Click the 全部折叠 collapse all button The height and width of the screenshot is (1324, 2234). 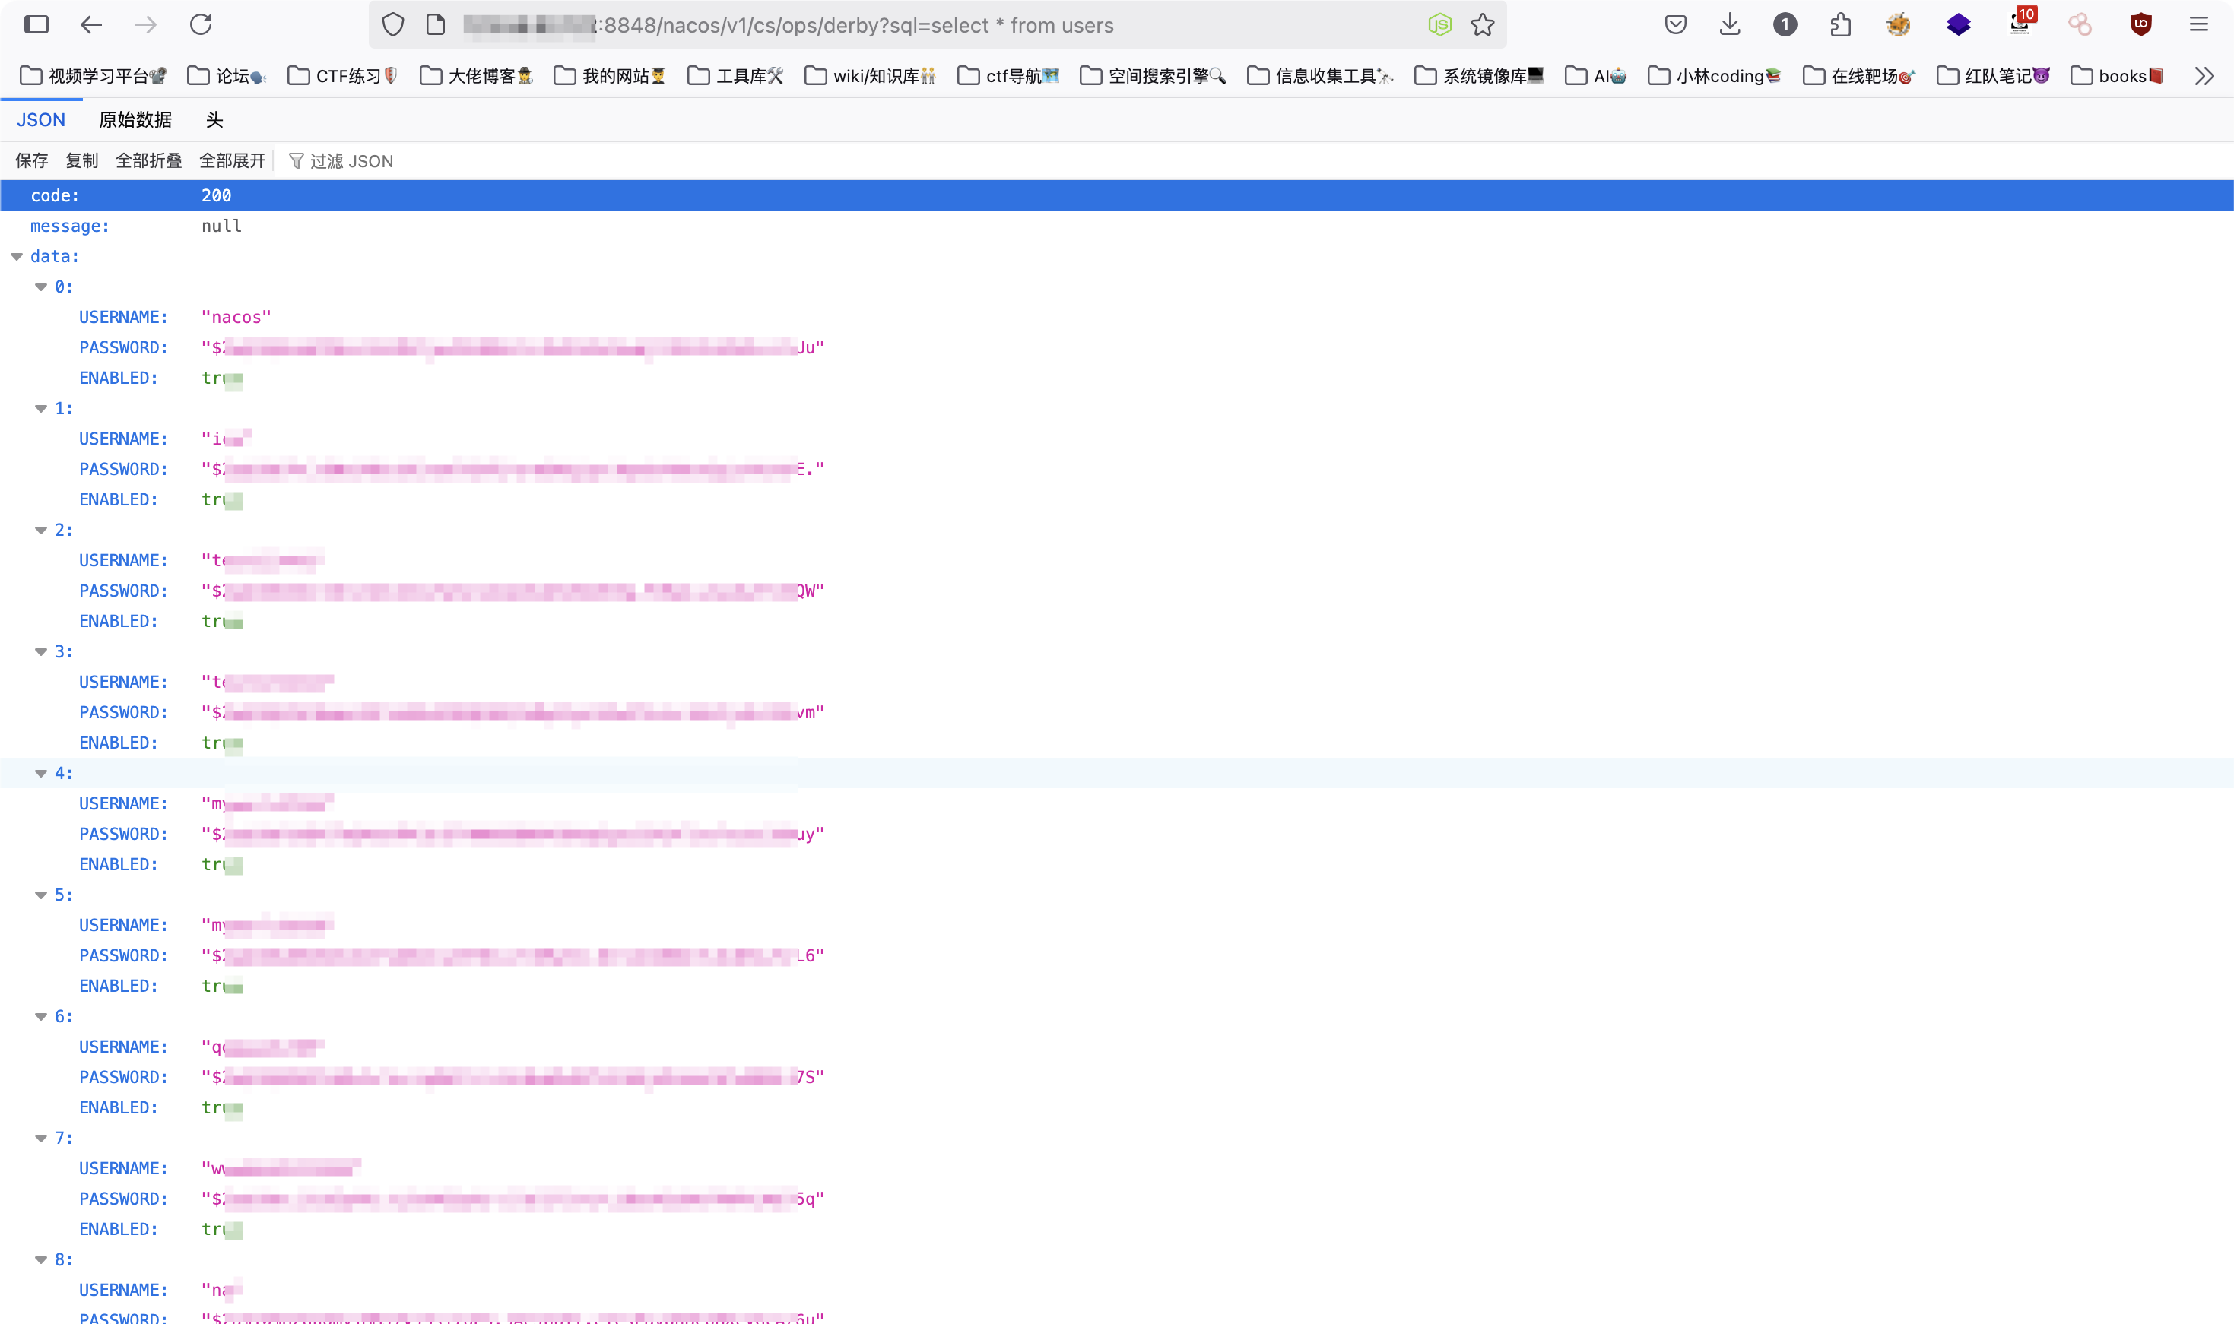pos(148,160)
